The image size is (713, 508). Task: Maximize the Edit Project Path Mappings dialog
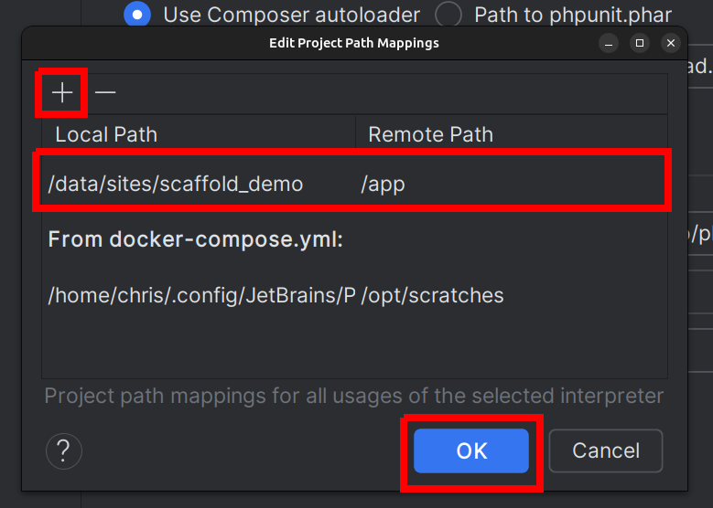pos(640,43)
